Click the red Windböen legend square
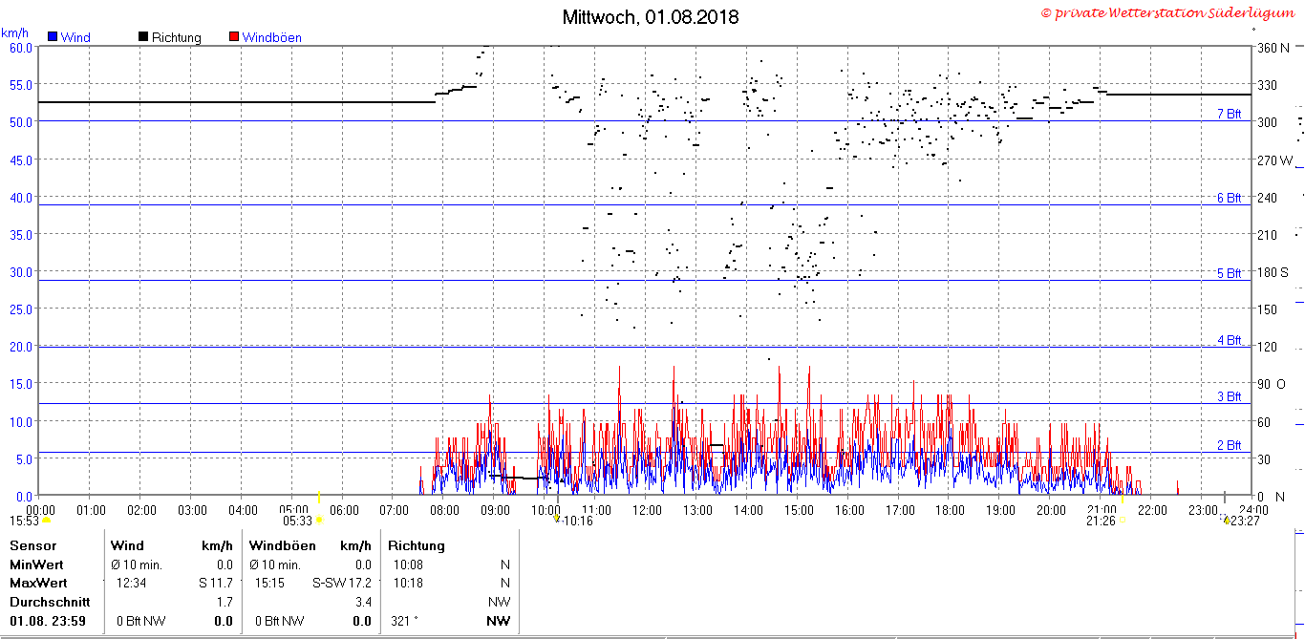Viewport: 1305px width, 639px height. click(234, 37)
